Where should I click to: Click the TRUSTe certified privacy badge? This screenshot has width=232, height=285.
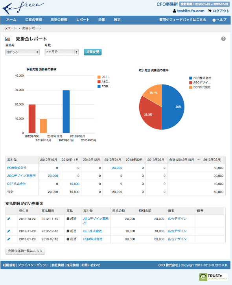point(214,277)
